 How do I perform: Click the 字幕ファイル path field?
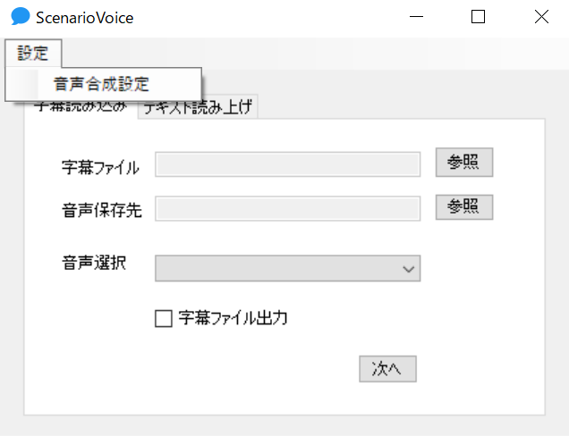click(x=288, y=164)
